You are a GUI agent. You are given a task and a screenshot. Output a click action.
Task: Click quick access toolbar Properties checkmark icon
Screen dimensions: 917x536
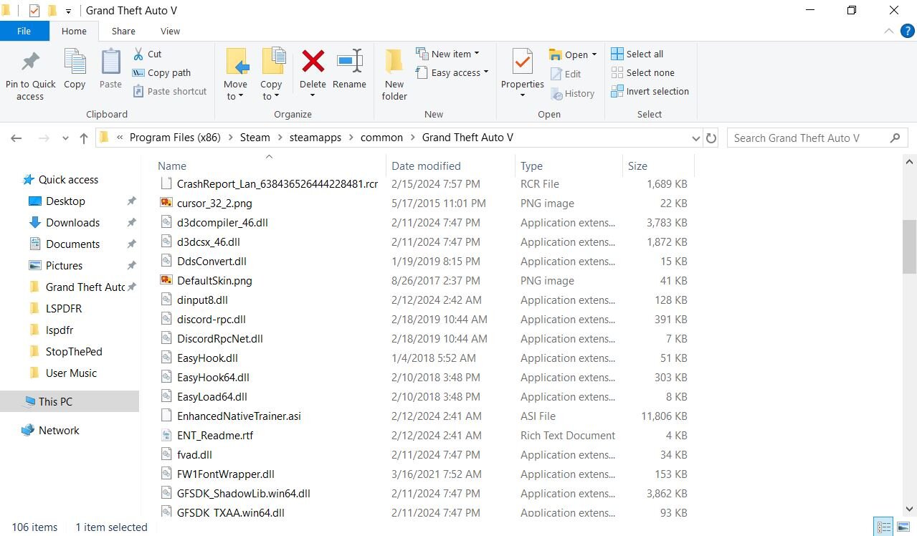[34, 11]
